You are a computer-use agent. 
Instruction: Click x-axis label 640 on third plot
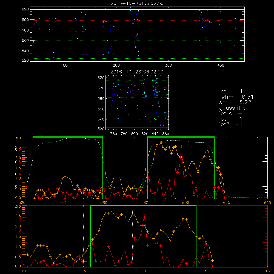(267, 202)
